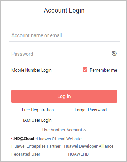The height and width of the screenshot is (162, 127).
Task: Click the Remember me label text
Action: click(103, 70)
